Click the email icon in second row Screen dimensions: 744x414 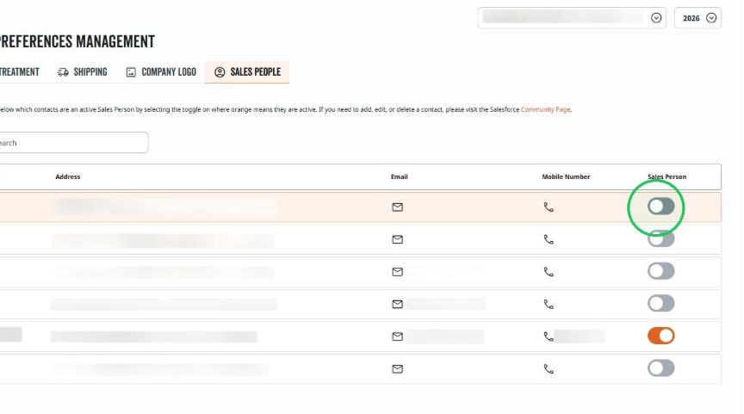point(397,239)
